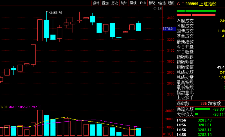Select the MA10 volume indicator label
This screenshot has width=225, height=137.
pyautogui.click(x=25, y=107)
